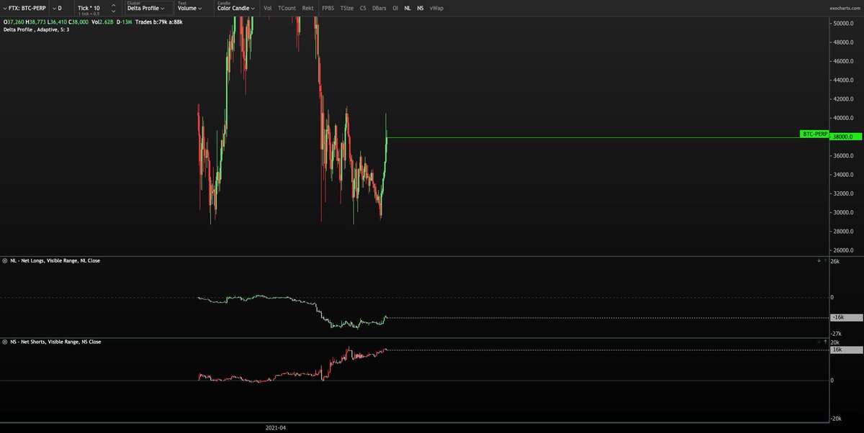864x433 pixels.
Task: Enable the vWap overlay
Action: [x=437, y=8]
